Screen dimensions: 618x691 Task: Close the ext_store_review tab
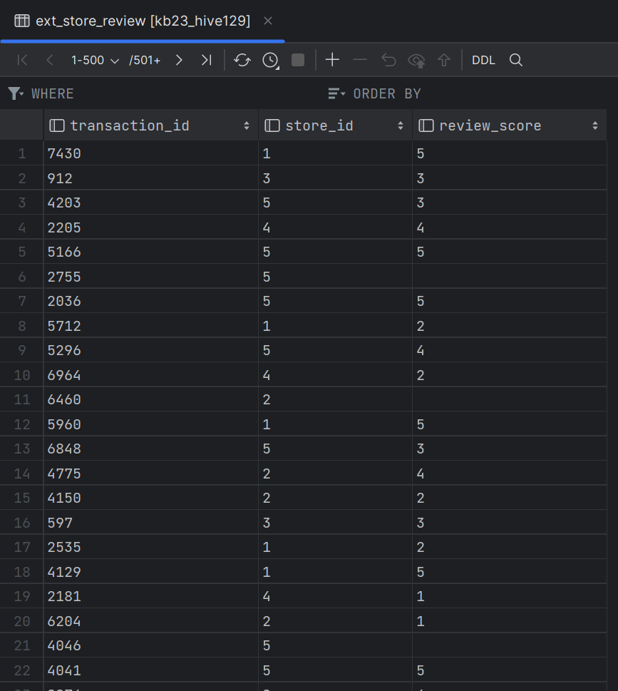point(268,21)
